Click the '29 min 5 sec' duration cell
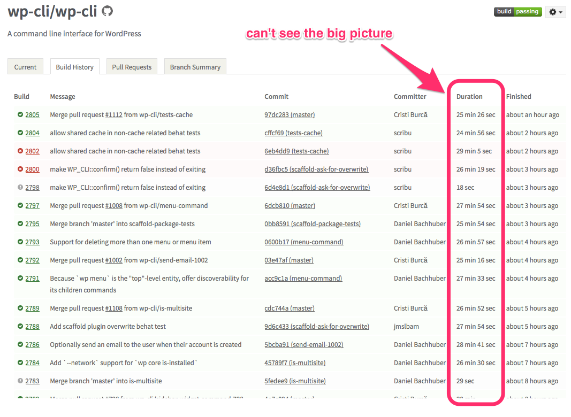 474,151
